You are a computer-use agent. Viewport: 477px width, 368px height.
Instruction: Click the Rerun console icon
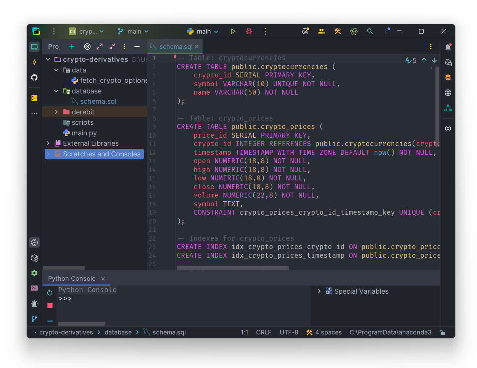point(50,292)
